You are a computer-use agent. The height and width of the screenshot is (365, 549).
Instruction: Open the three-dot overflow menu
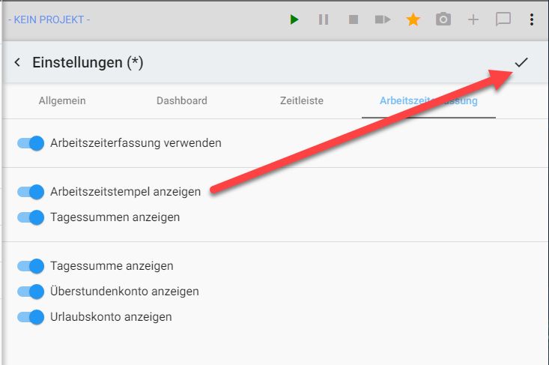532,19
